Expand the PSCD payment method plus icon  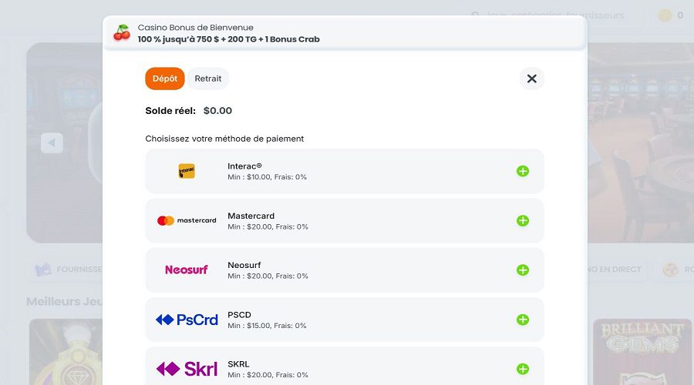pyautogui.click(x=523, y=320)
